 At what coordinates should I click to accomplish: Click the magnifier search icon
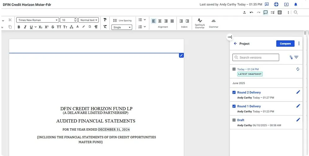tap(295, 12)
